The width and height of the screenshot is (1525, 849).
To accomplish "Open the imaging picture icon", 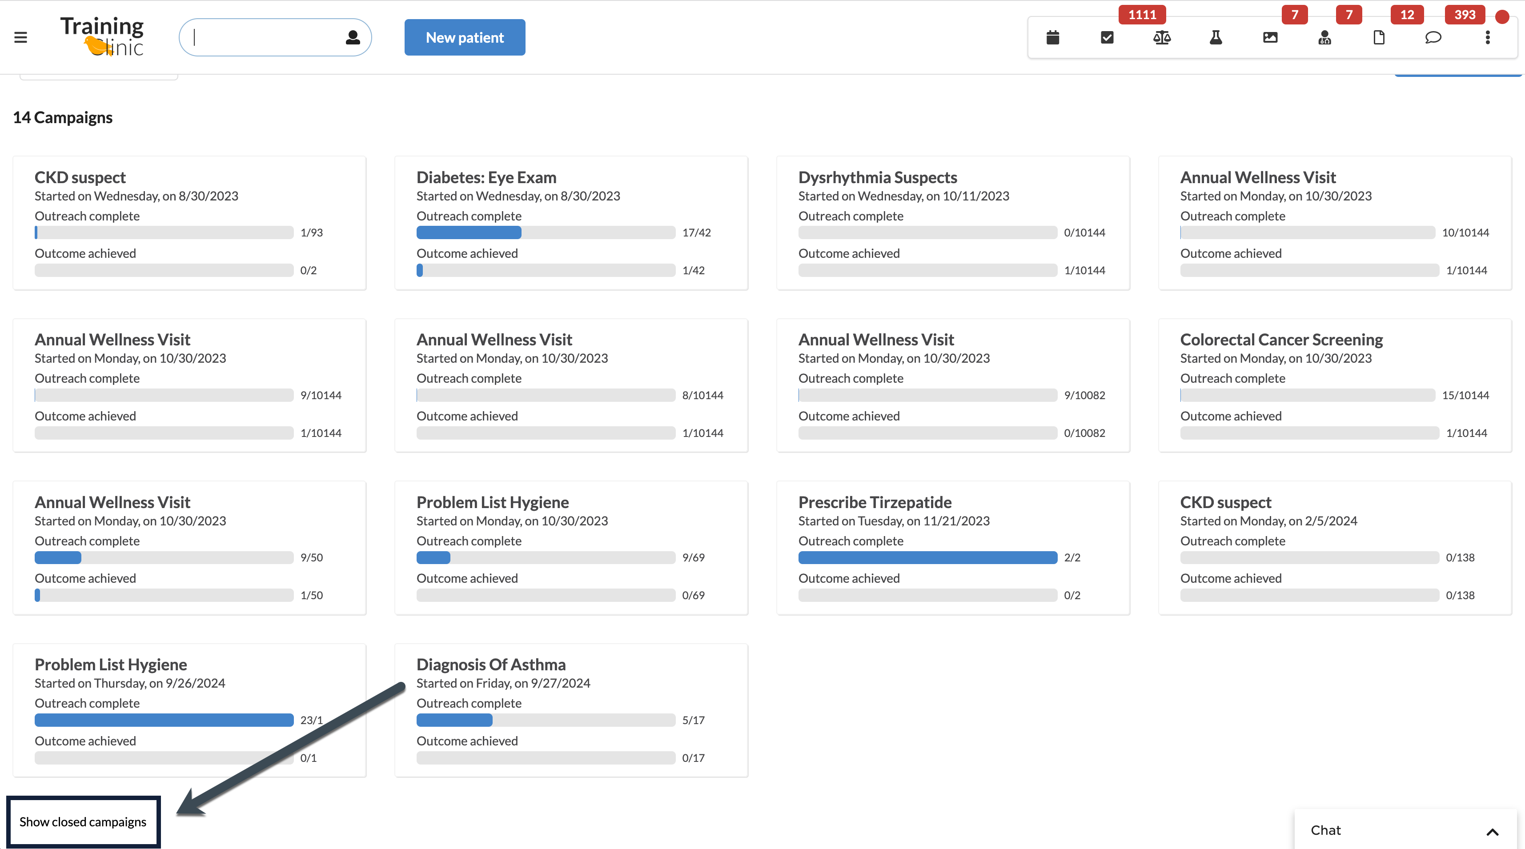I will [x=1270, y=38].
